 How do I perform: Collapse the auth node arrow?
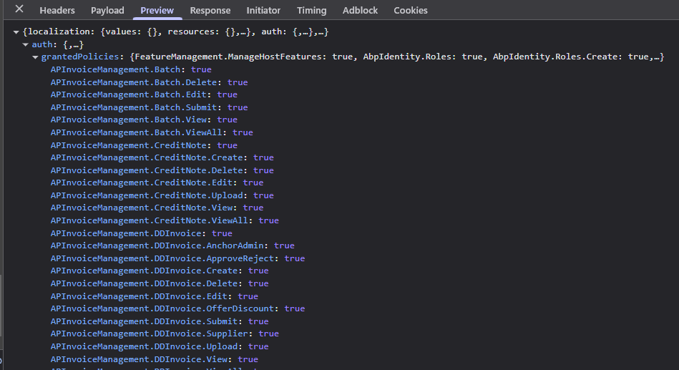click(26, 44)
